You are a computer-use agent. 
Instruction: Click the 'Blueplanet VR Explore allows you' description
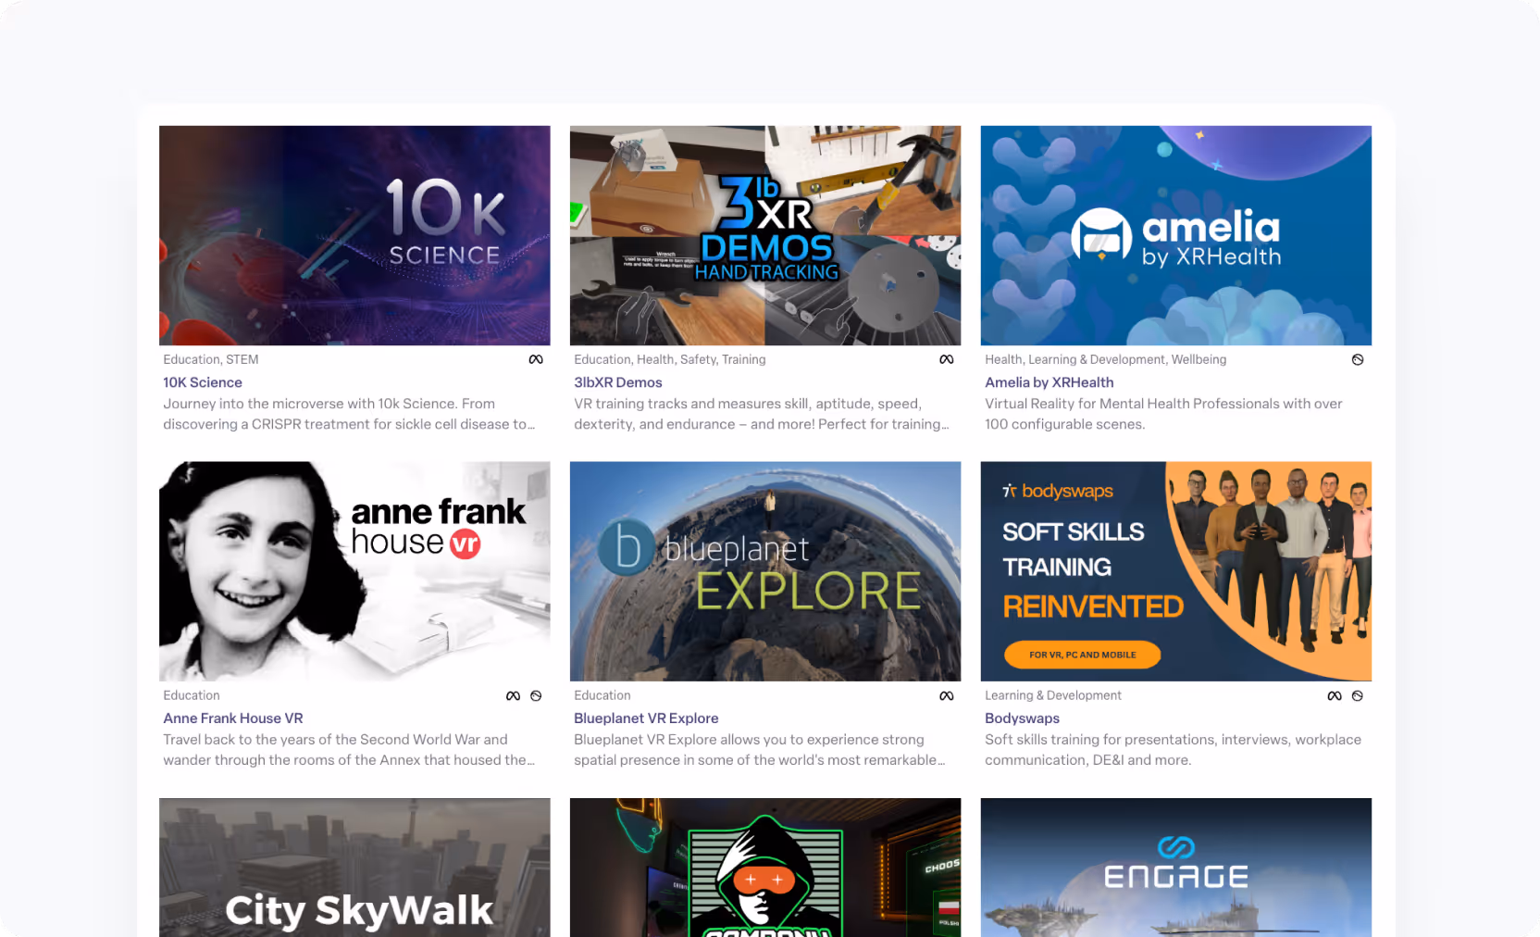click(x=760, y=750)
